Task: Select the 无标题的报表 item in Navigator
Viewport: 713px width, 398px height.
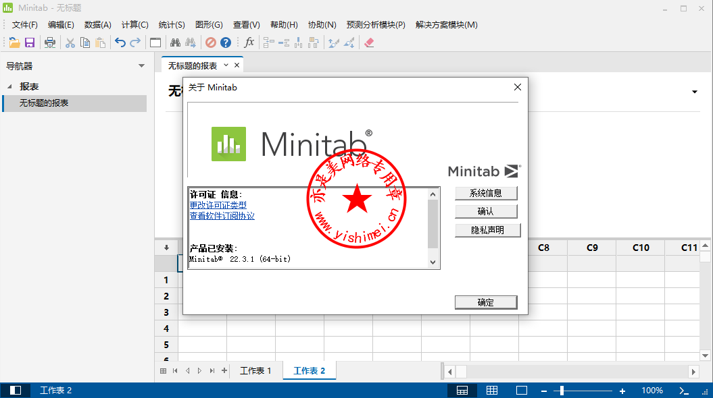Action: click(75, 103)
